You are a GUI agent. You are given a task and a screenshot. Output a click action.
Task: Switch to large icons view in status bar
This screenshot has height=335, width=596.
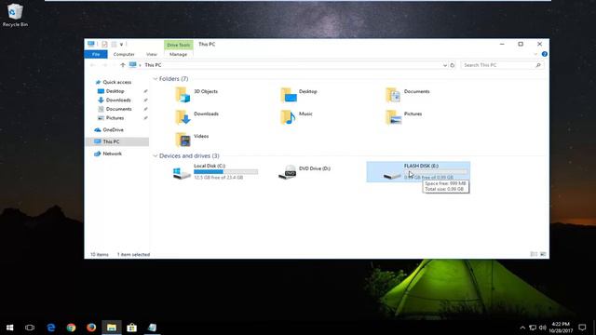tap(543, 254)
